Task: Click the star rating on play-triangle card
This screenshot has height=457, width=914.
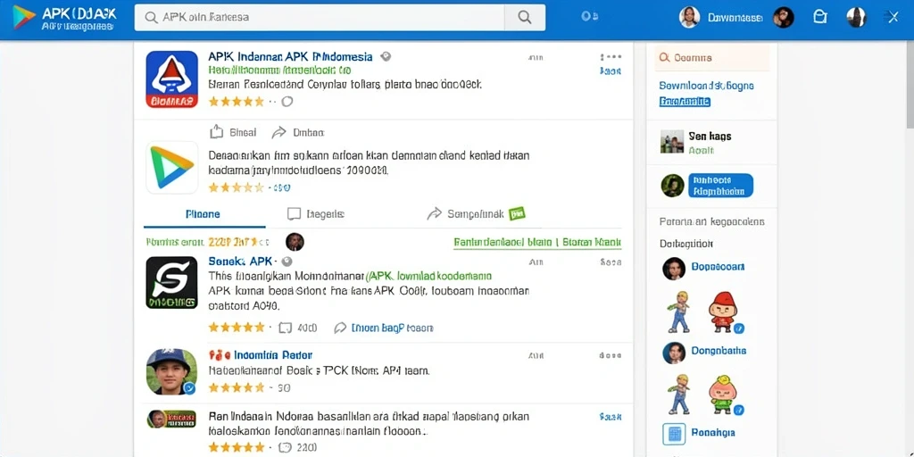Action: pos(236,187)
